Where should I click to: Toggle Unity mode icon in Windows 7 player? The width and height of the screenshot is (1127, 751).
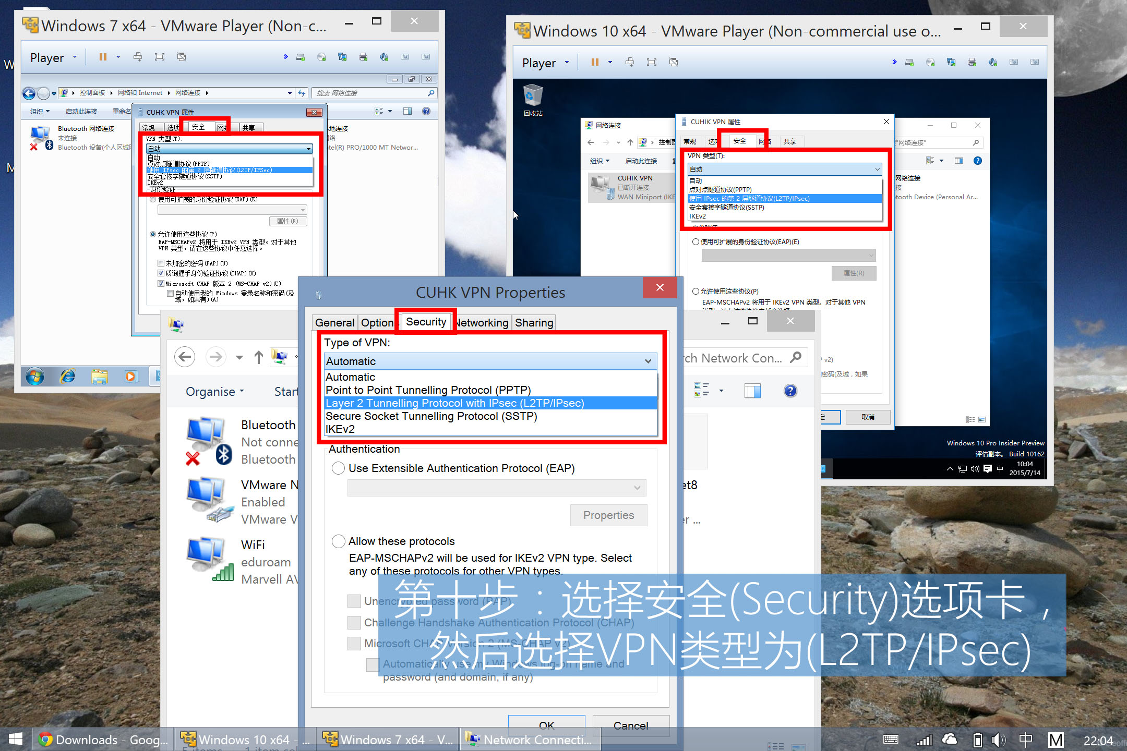[x=182, y=57]
